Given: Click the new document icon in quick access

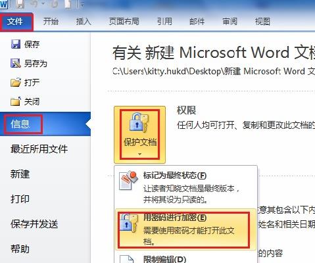Looking at the screenshot, I should point(68,5).
